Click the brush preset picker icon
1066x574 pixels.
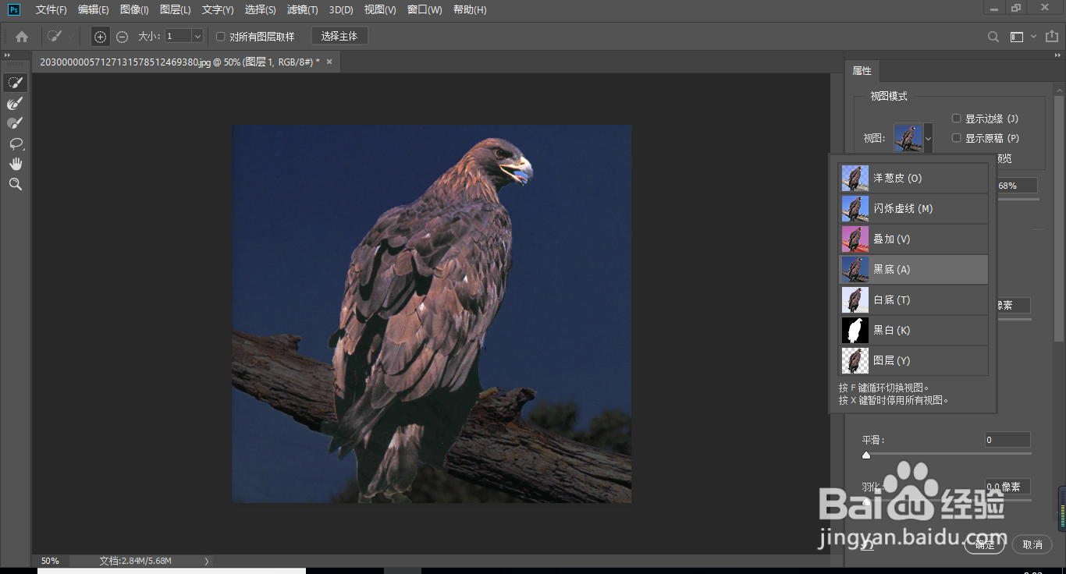click(54, 36)
